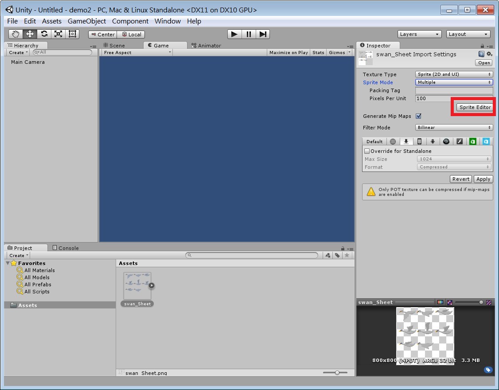
Task: Select the BlackBerry platform icon
Action: pos(446,142)
